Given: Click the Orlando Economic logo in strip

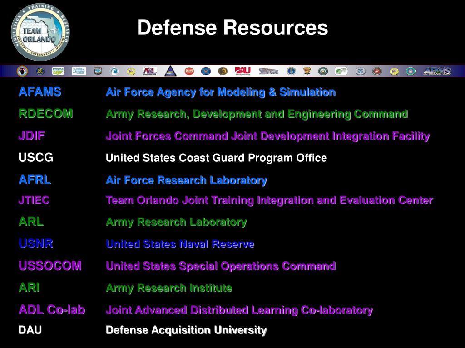Looking at the screenshot, I should (79, 71).
